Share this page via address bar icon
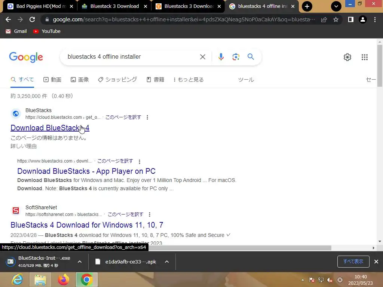Image resolution: width=383 pixels, height=287 pixels. point(324,19)
